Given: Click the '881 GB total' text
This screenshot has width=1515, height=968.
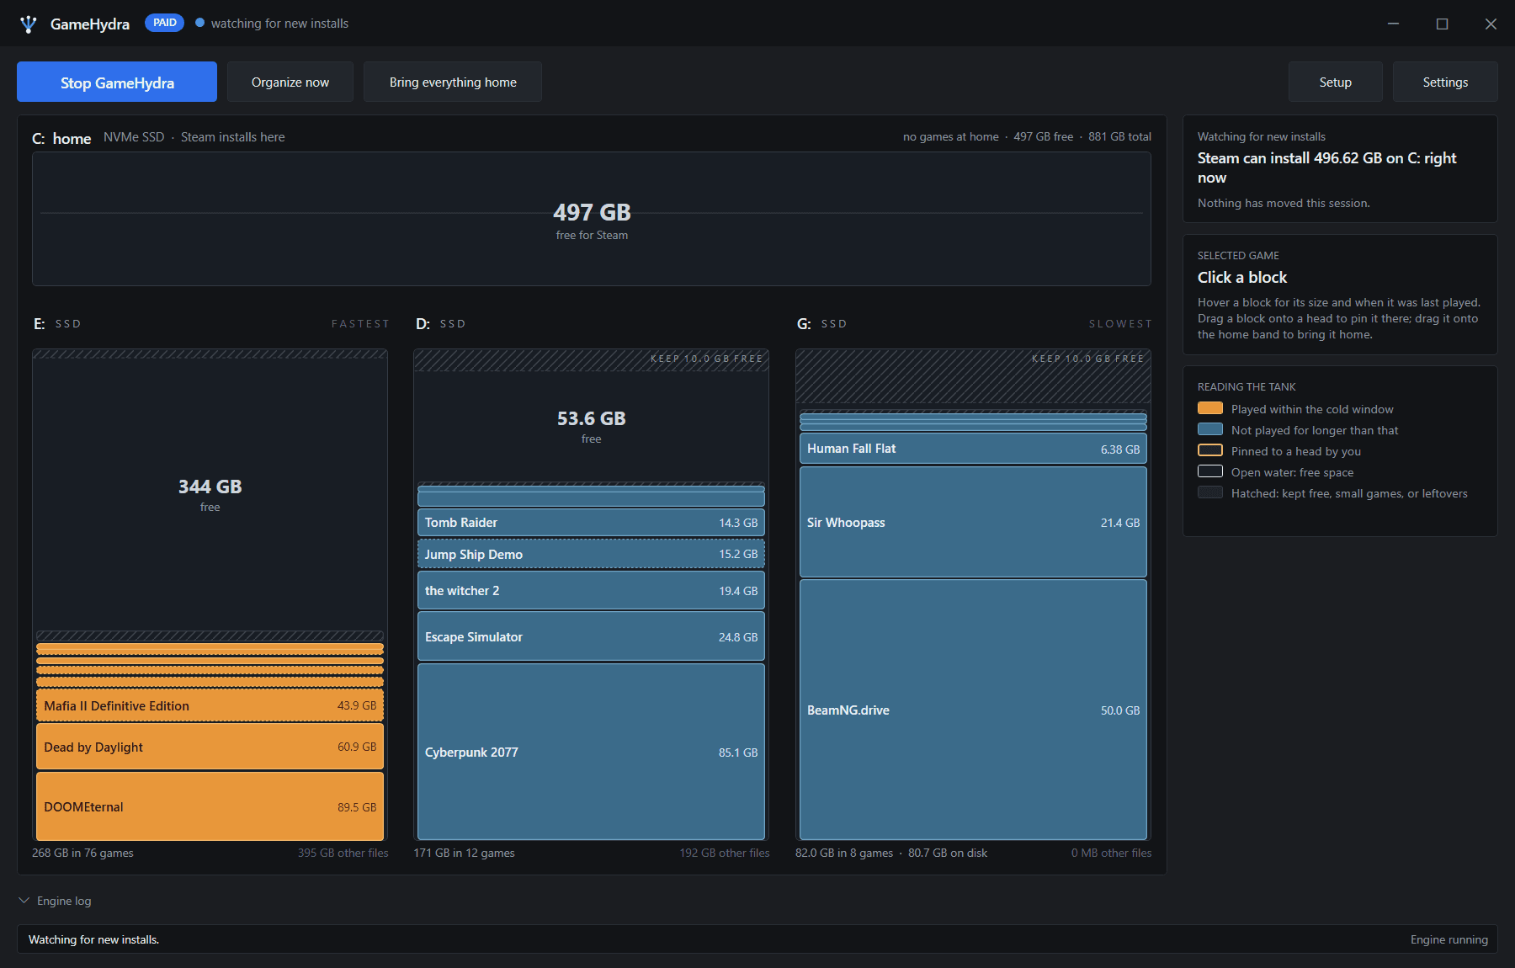Looking at the screenshot, I should click(x=1119, y=136).
